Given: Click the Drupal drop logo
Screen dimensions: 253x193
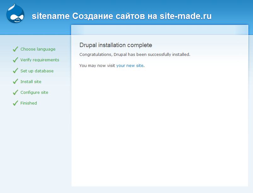Looking at the screenshot, I should pyautogui.click(x=15, y=13).
